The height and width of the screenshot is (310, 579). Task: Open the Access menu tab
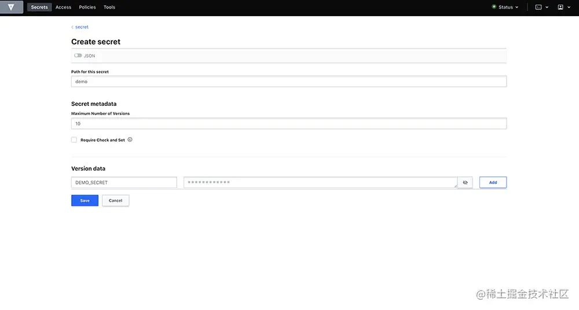63,7
